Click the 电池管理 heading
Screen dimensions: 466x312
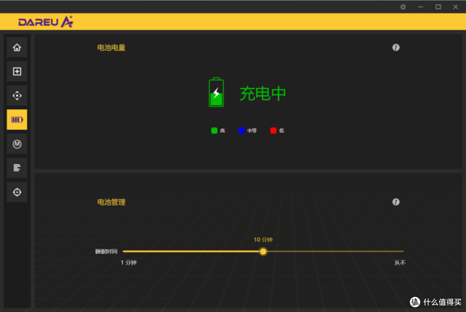pos(111,202)
